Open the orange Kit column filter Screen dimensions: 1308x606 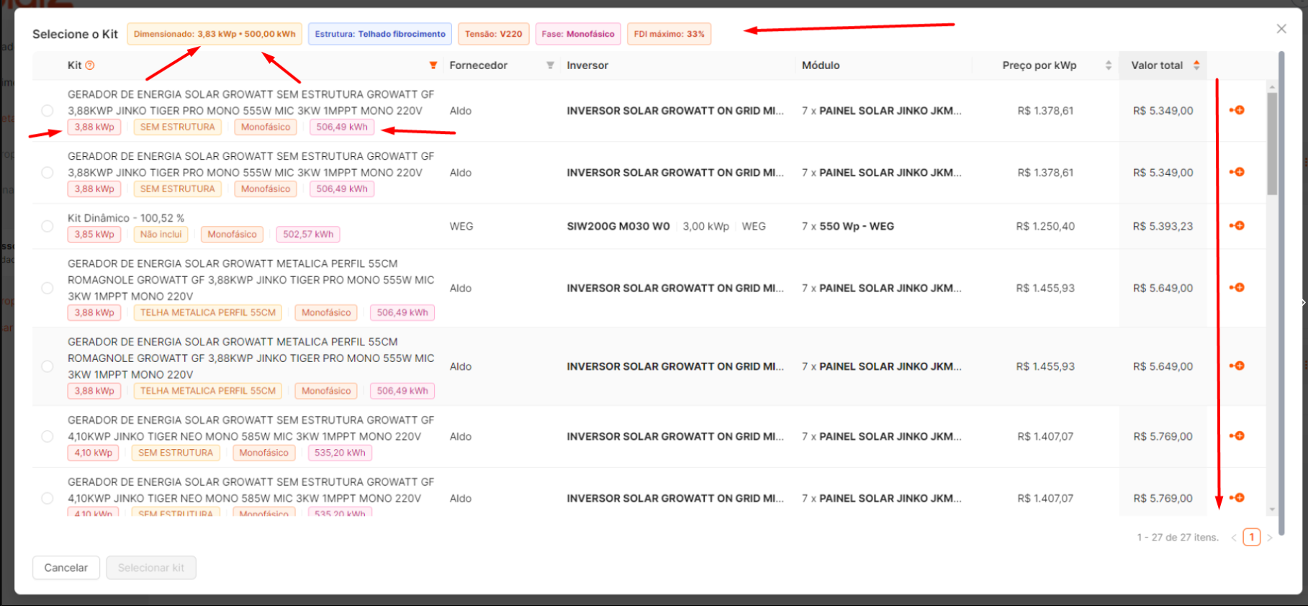point(433,65)
